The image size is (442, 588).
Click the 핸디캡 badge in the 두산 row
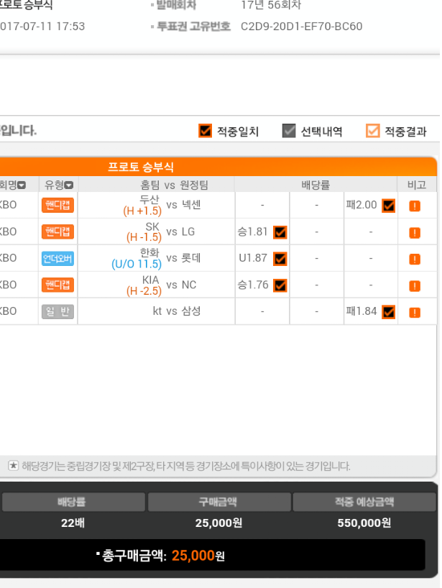click(x=57, y=205)
